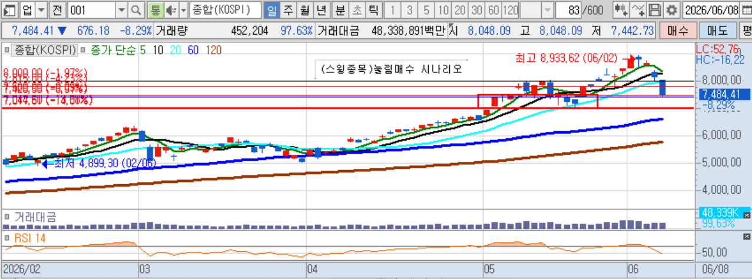Click the add line indicator icon
Image resolution: width=752 pixels, height=279 pixels.
(638, 10)
